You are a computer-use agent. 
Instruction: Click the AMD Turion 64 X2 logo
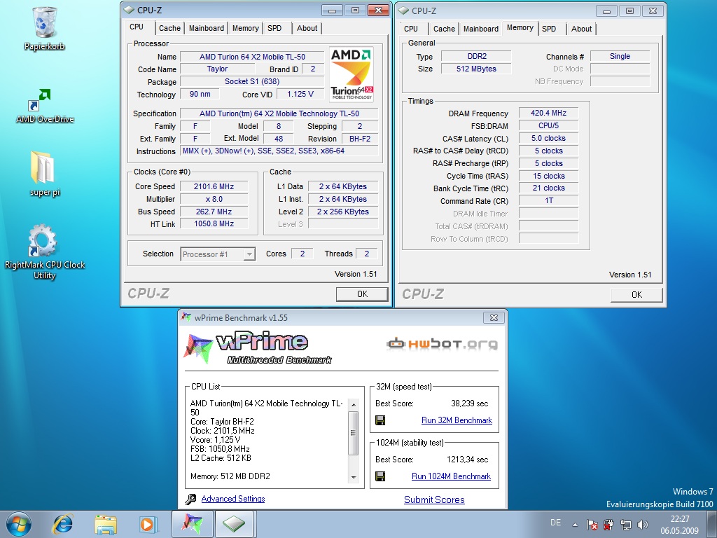pos(351,74)
